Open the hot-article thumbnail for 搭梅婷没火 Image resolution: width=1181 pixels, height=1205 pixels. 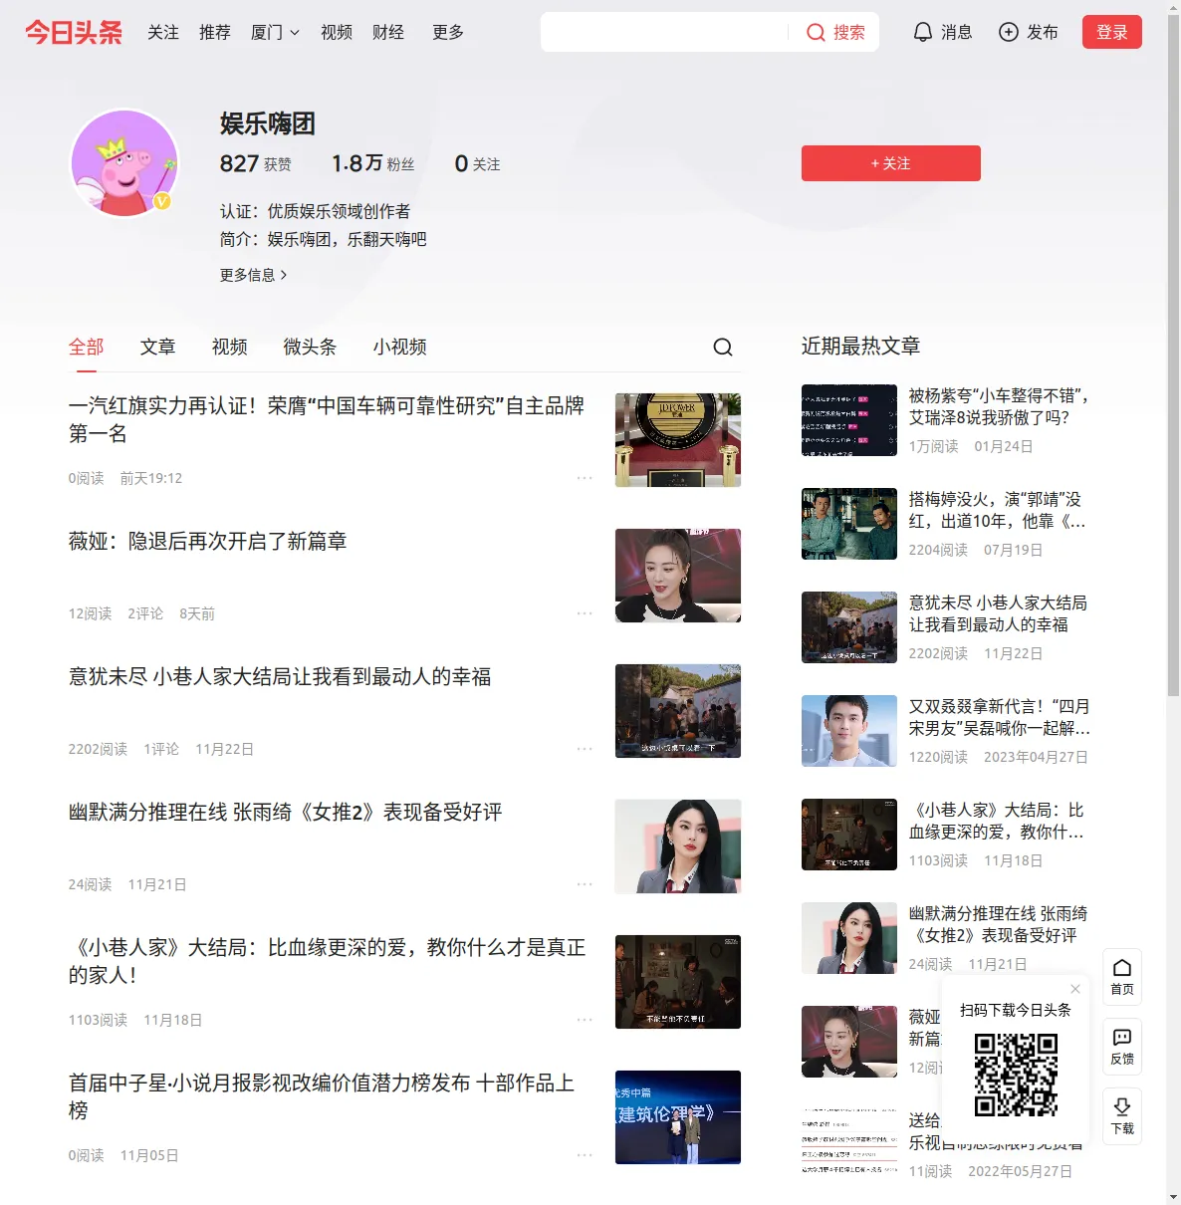849,524
